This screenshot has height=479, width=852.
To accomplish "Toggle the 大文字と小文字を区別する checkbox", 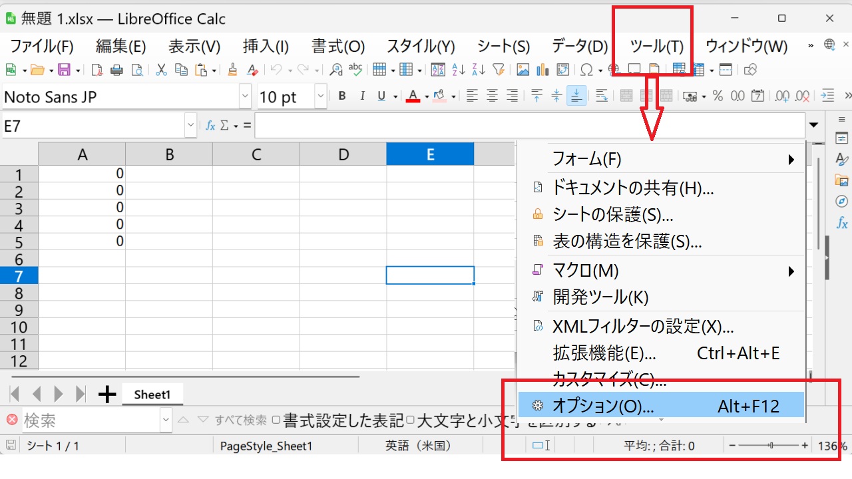I will (x=410, y=420).
